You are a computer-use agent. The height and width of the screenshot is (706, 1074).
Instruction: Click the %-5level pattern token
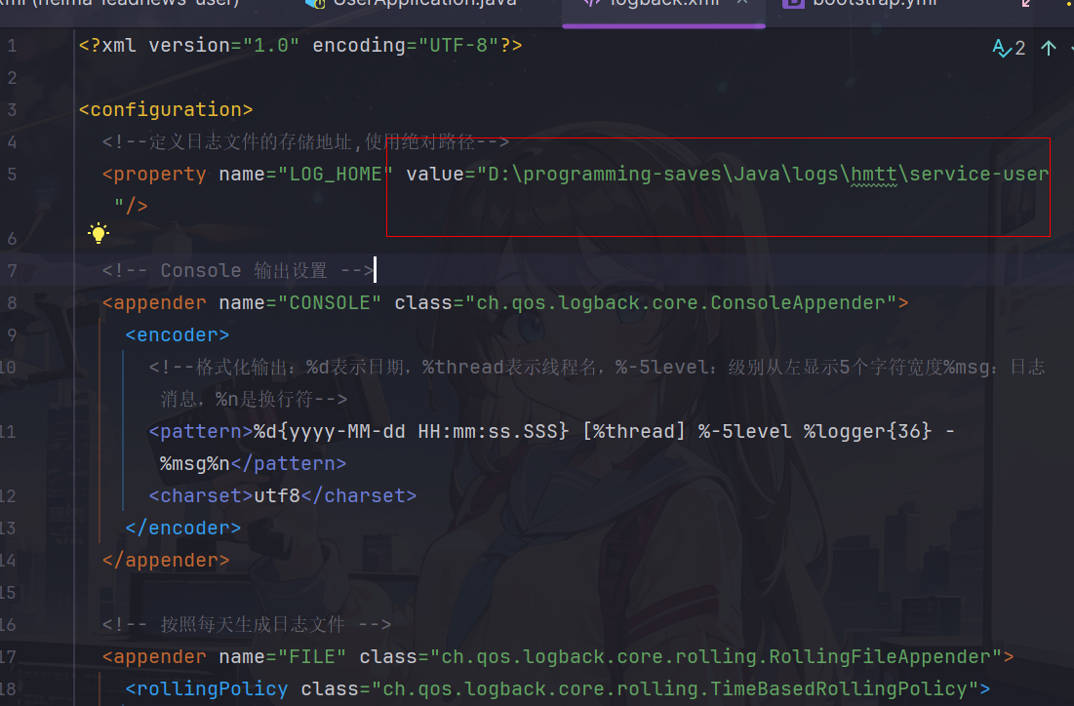click(744, 431)
